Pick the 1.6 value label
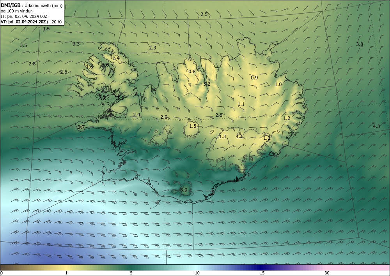The height and width of the screenshot is (276, 390). click(90, 67)
